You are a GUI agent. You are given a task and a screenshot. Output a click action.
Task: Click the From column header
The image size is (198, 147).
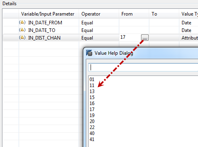pyautogui.click(x=134, y=14)
